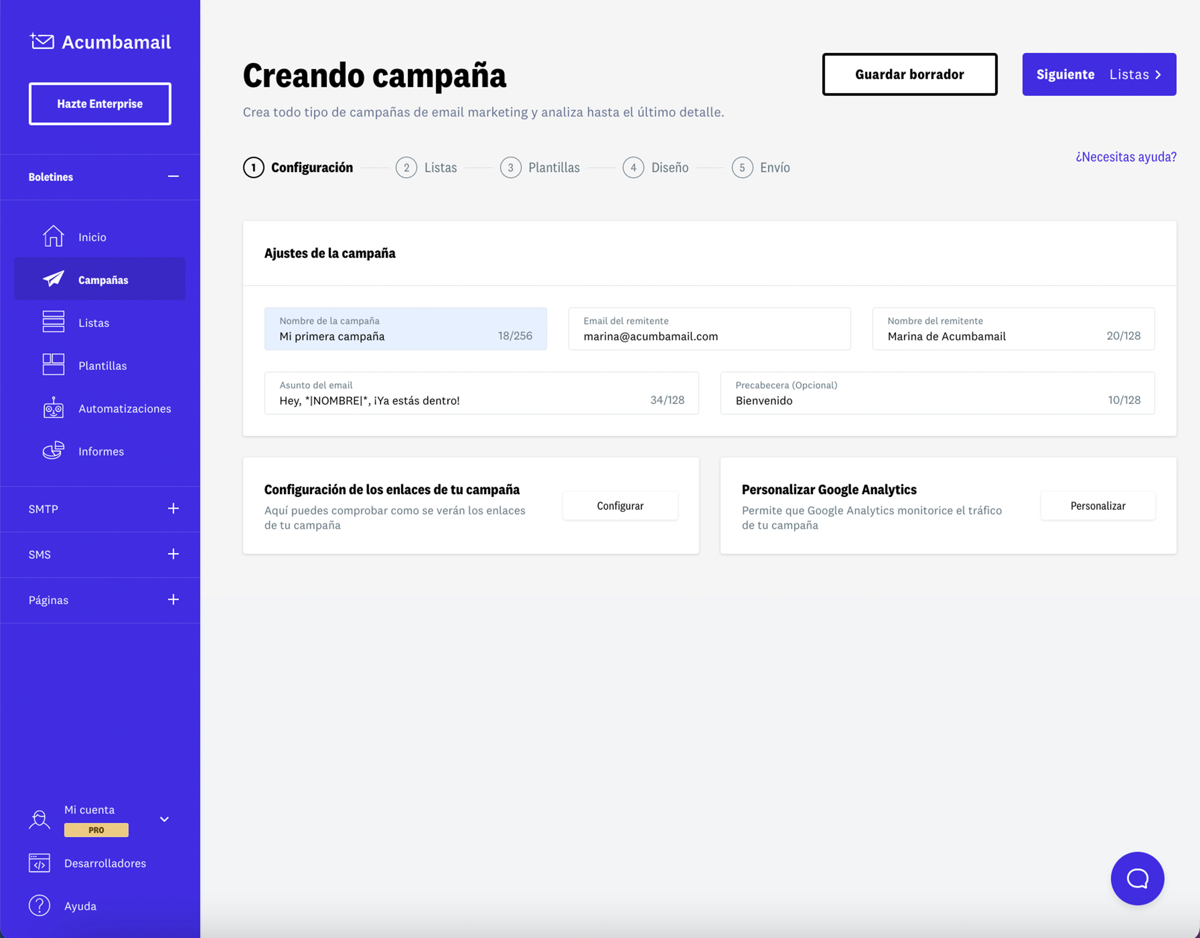Collapse the Boletines section
Viewport: 1200px width, 938px height.
(x=174, y=176)
